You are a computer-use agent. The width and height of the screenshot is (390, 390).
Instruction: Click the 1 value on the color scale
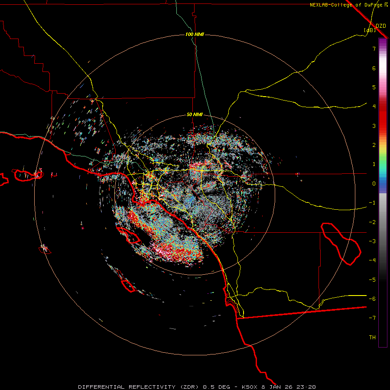pyautogui.click(x=374, y=164)
